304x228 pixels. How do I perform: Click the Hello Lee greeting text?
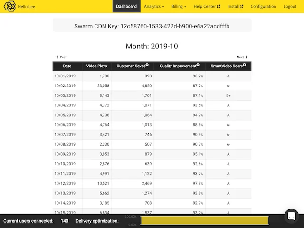pyautogui.click(x=27, y=7)
